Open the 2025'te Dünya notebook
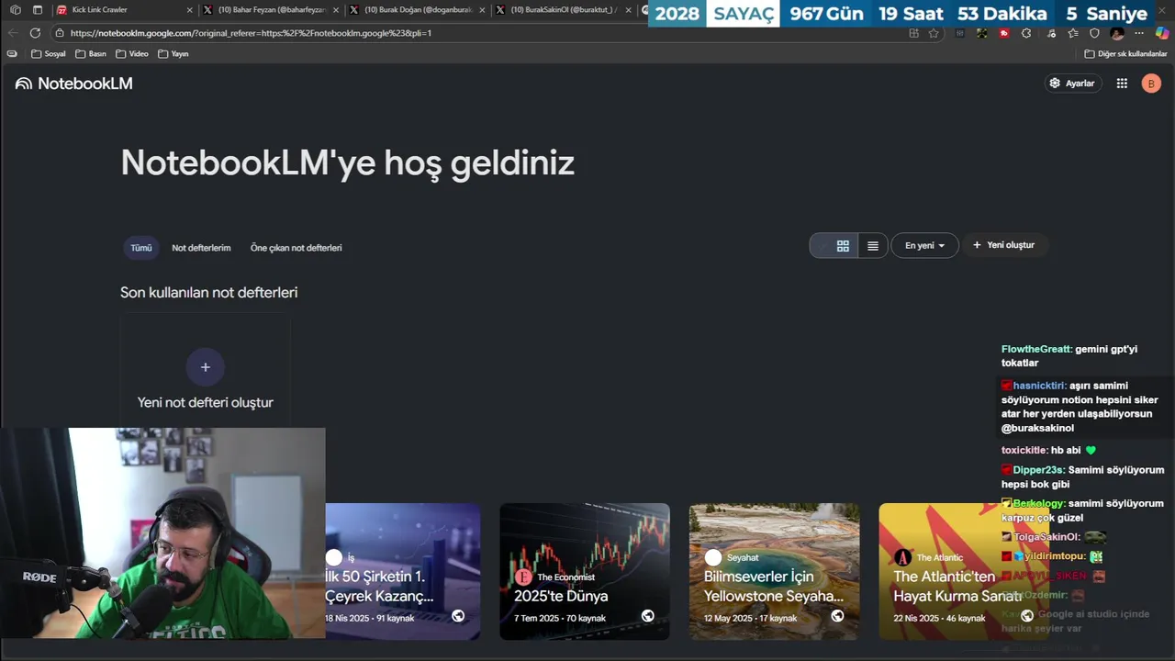The image size is (1175, 661). [x=585, y=571]
